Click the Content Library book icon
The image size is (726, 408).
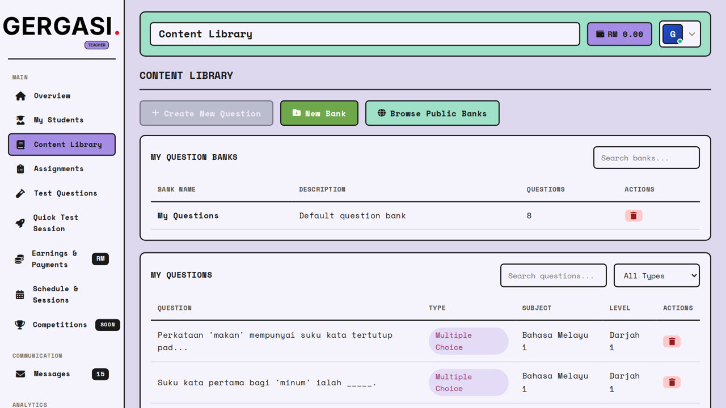[20, 144]
